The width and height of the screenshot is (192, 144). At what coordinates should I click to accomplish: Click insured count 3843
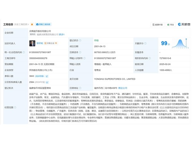click(x=32, y=76)
